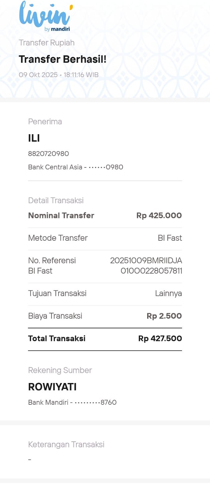Image resolution: width=210 pixels, height=497 pixels.
Task: Tap source account name ROWIYATI
Action: point(52,387)
